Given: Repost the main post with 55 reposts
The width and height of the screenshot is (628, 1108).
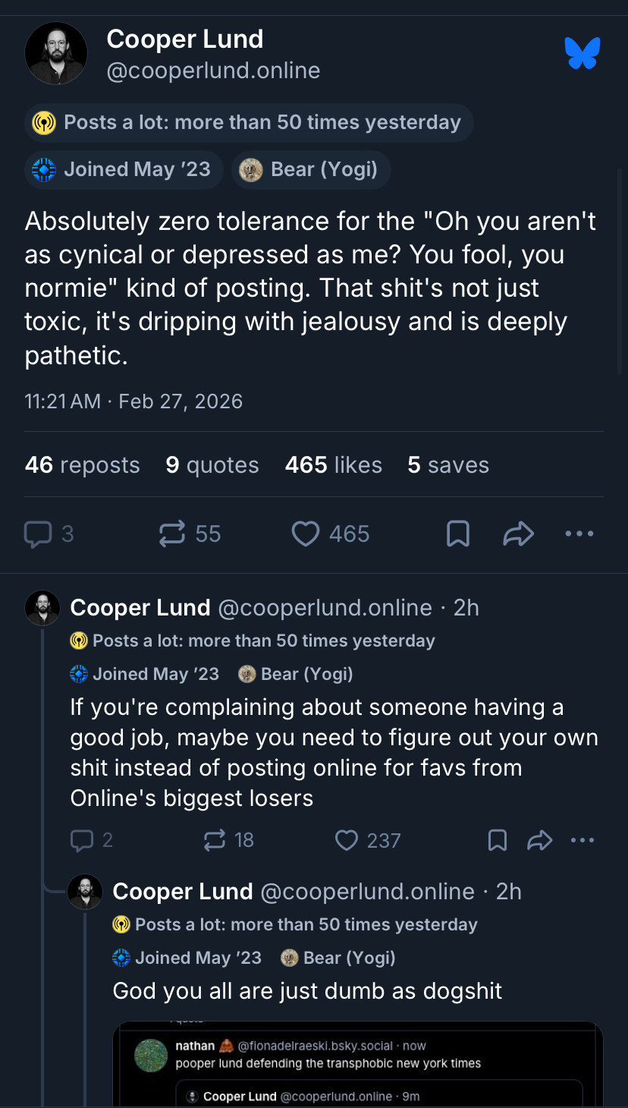Looking at the screenshot, I should pos(172,534).
